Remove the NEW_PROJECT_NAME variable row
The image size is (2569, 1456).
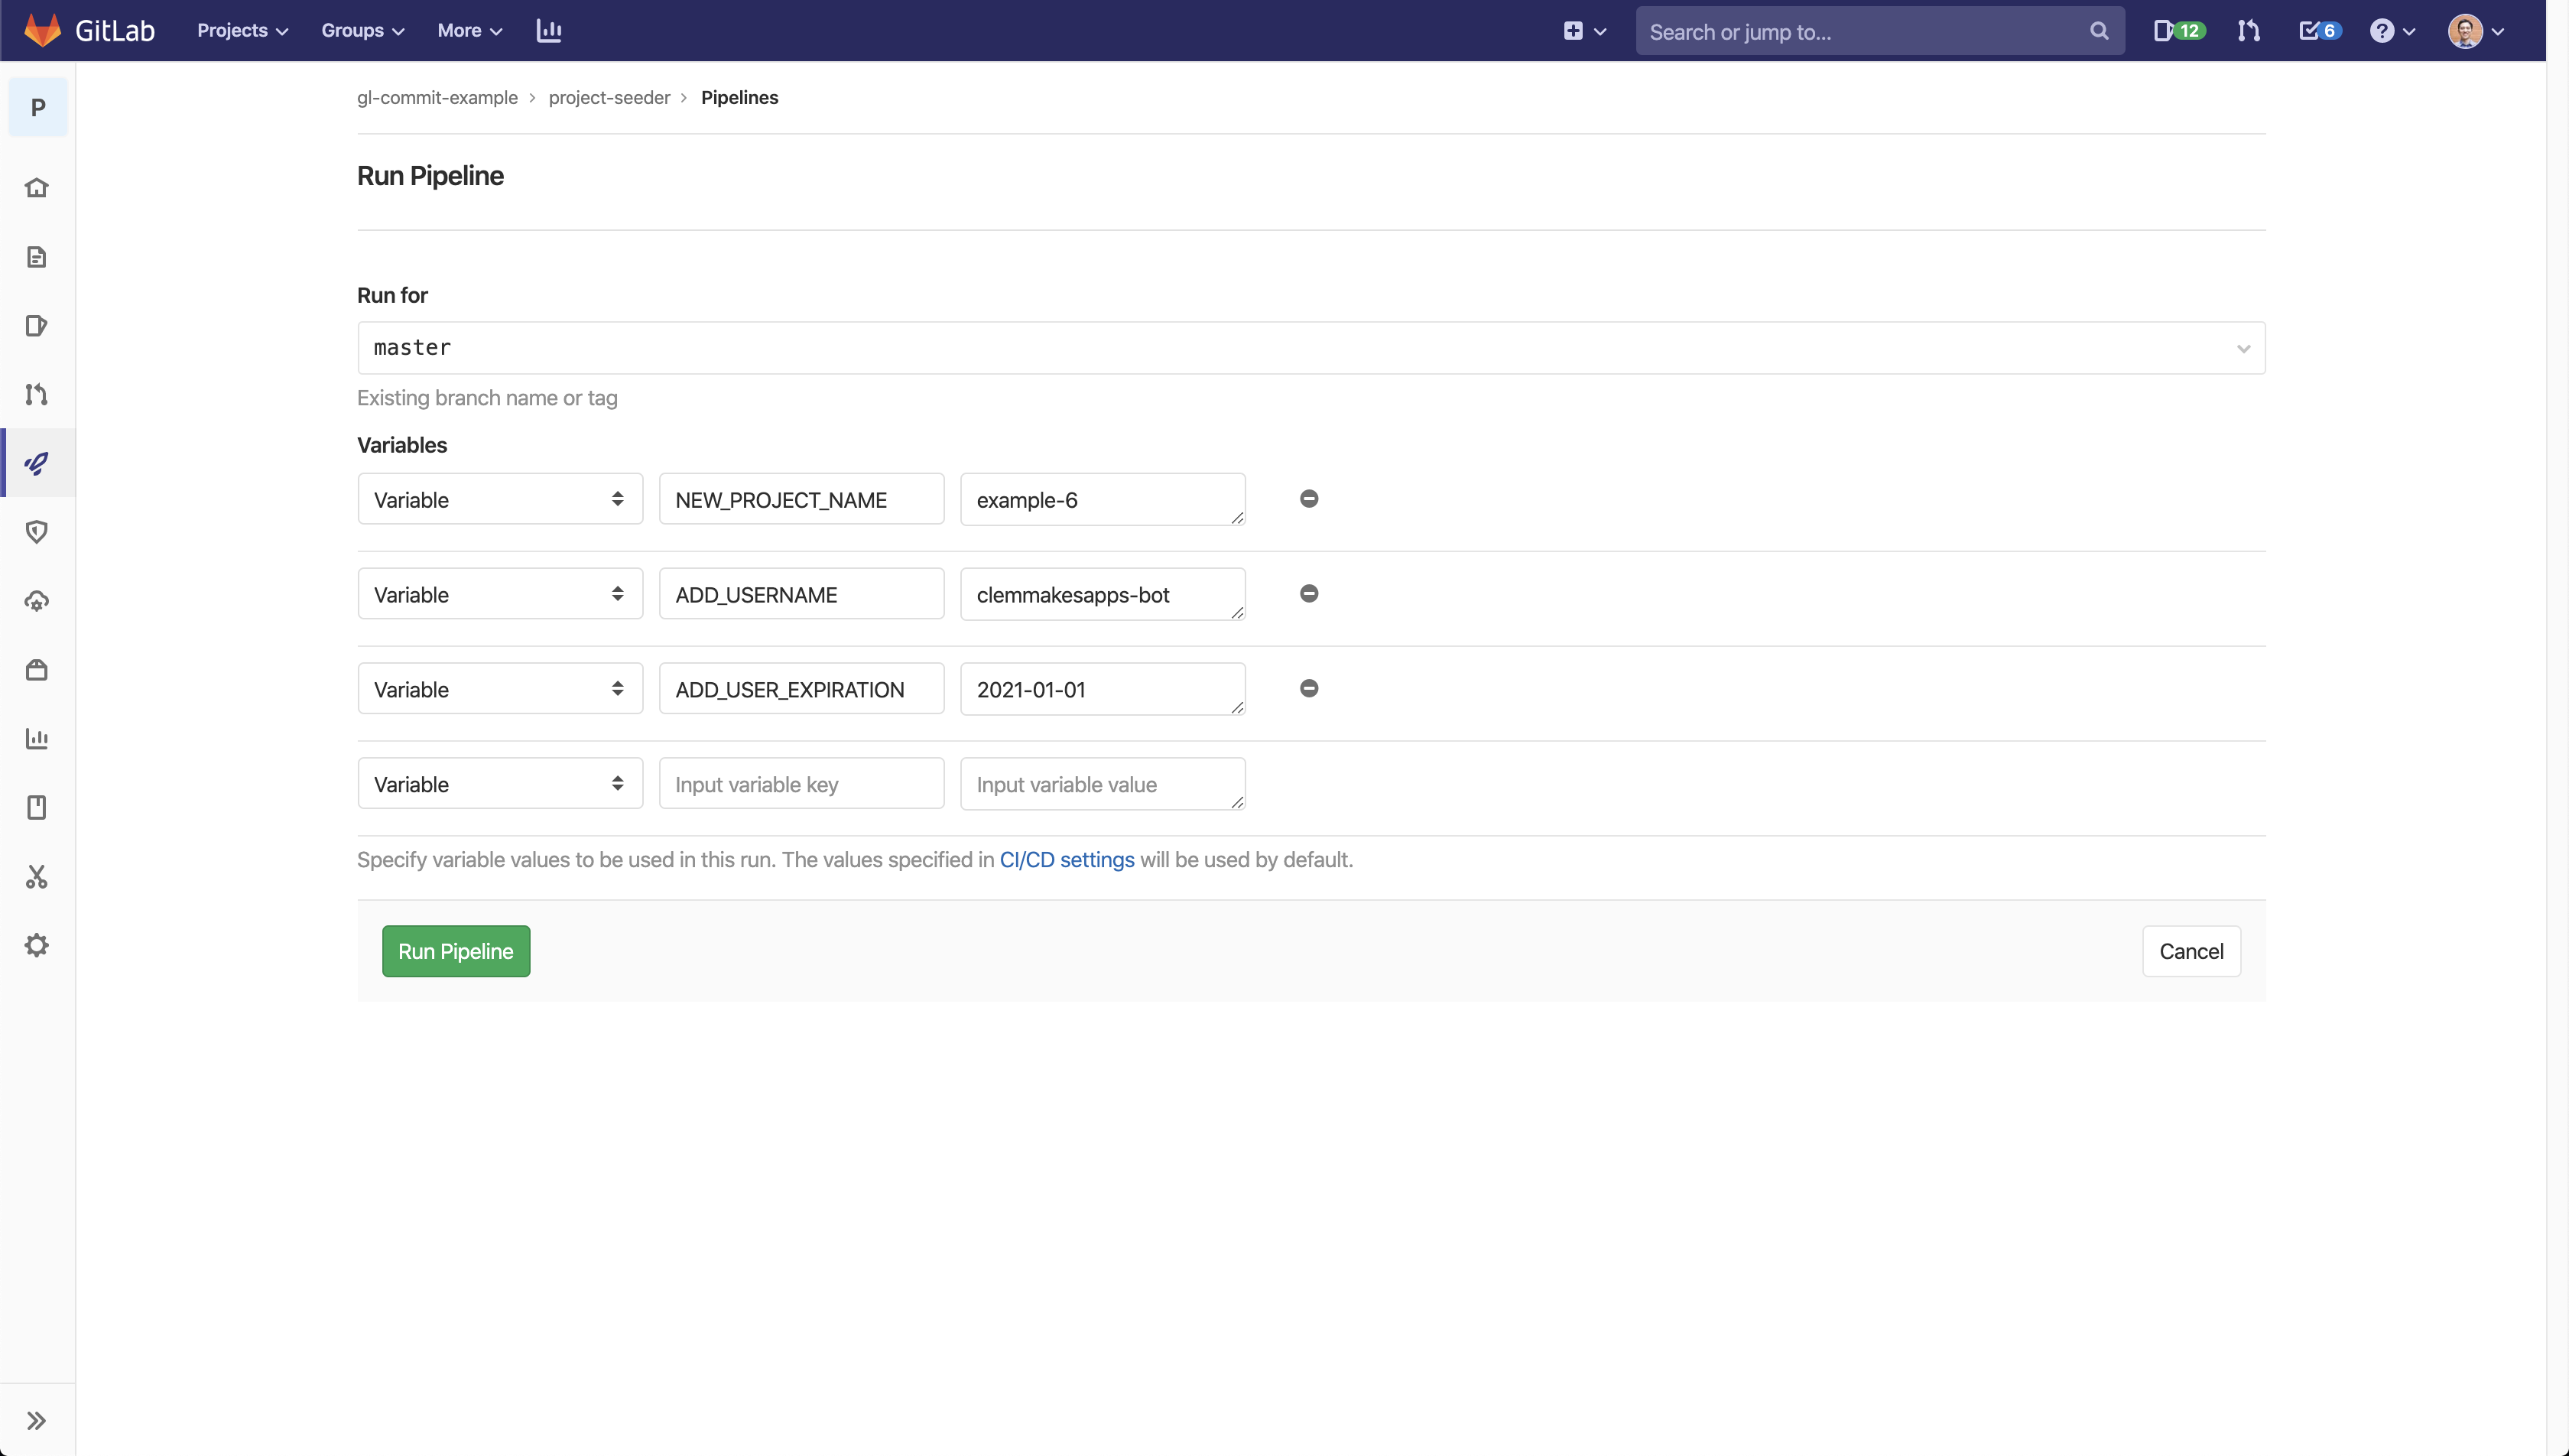(x=1309, y=498)
